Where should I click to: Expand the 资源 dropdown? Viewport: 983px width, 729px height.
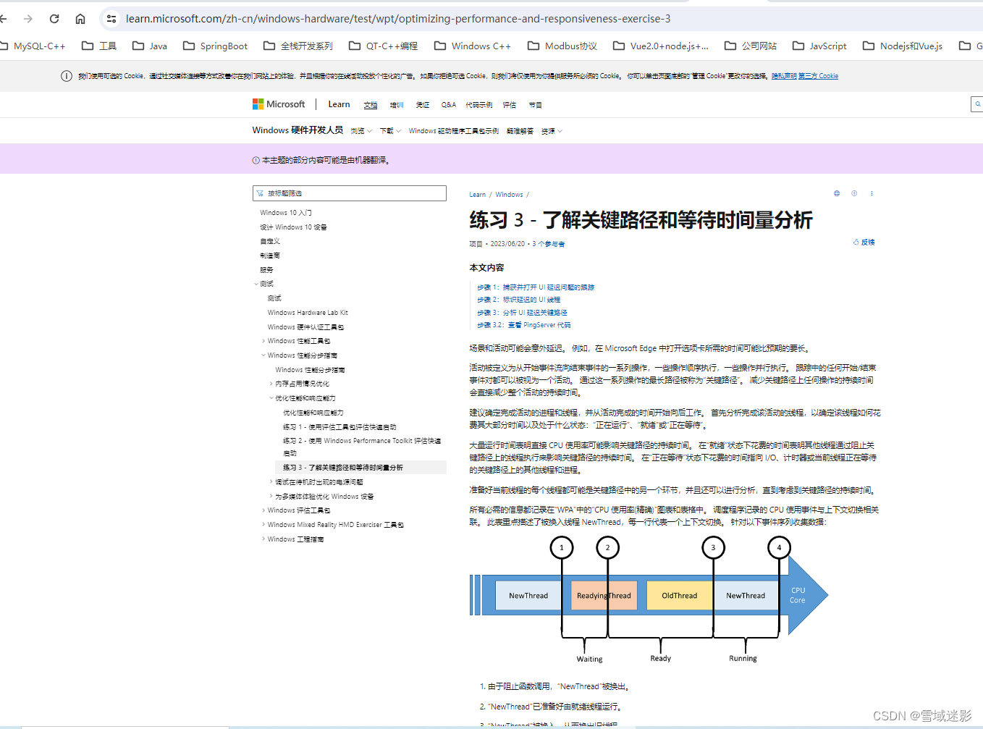(x=551, y=131)
